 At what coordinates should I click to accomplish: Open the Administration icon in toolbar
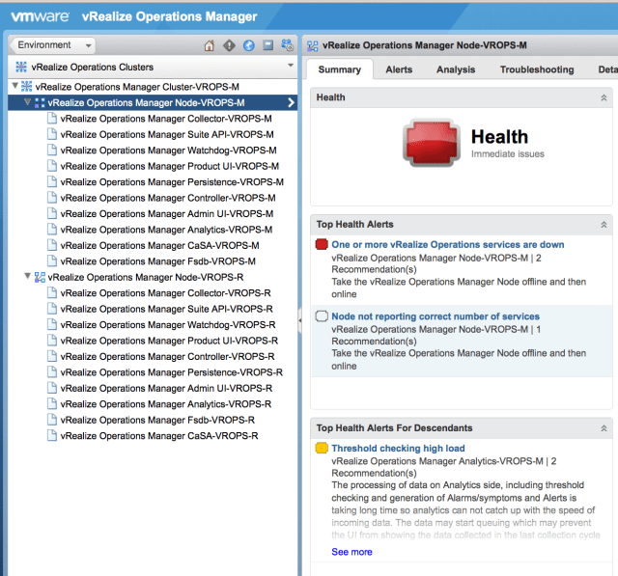pyautogui.click(x=287, y=45)
